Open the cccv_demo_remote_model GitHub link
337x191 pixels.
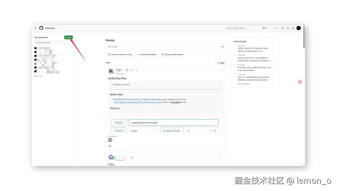(x=138, y=102)
